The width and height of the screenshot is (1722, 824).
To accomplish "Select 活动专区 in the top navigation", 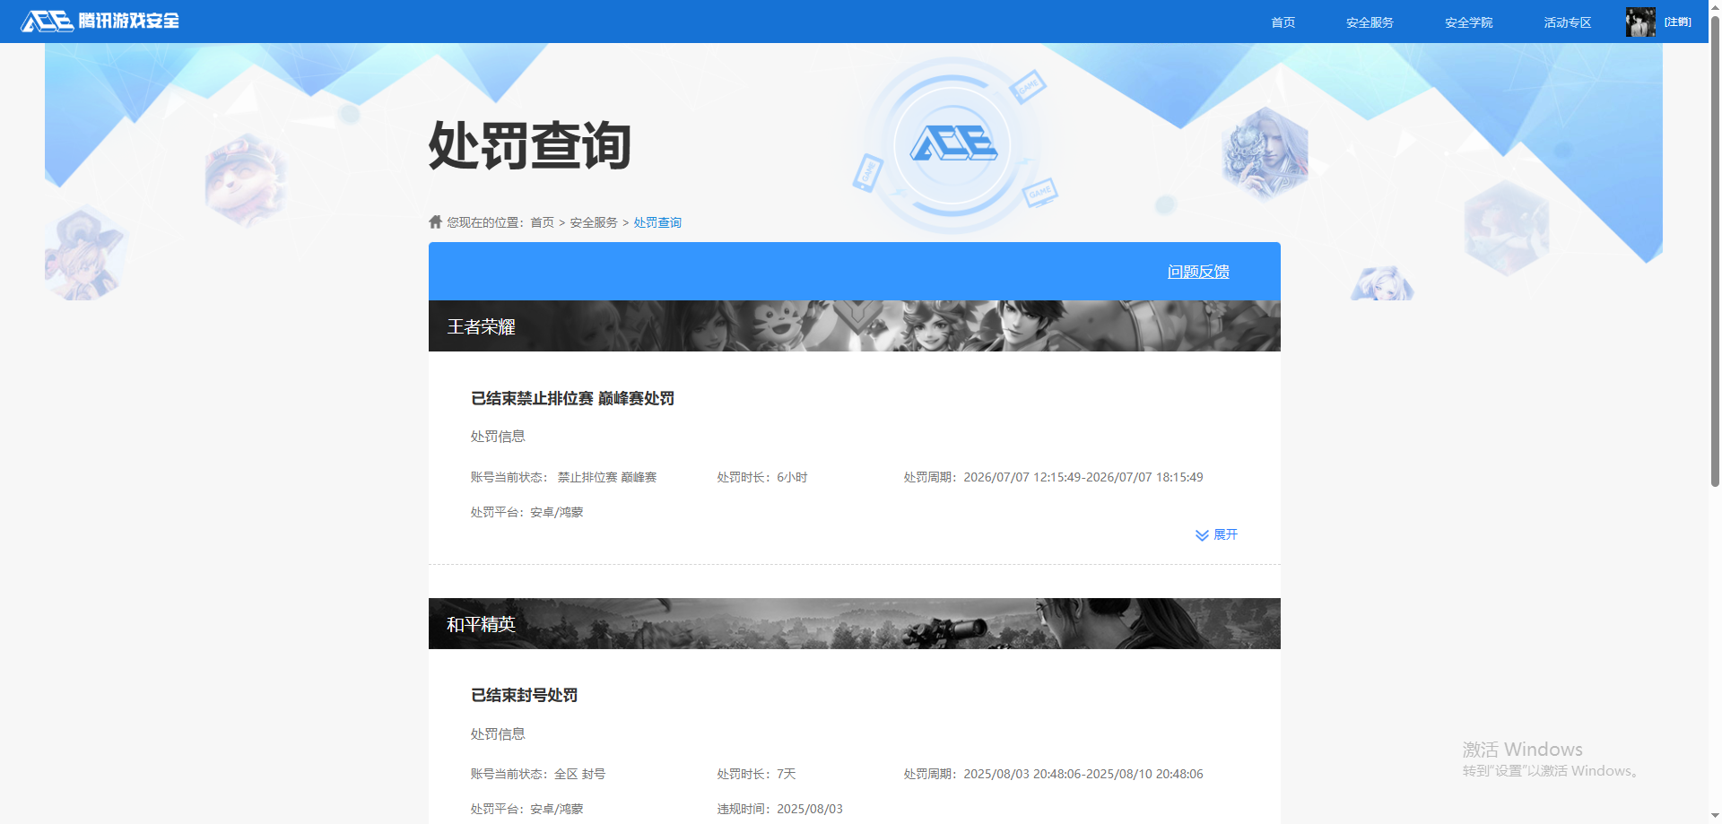I will click(1568, 22).
